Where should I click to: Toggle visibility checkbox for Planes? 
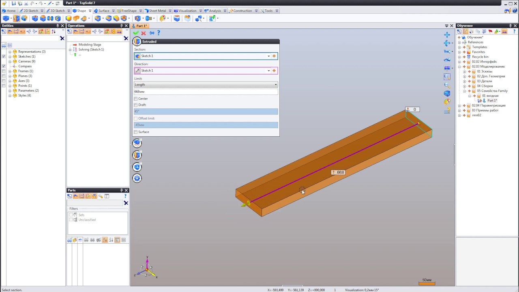pos(4,76)
